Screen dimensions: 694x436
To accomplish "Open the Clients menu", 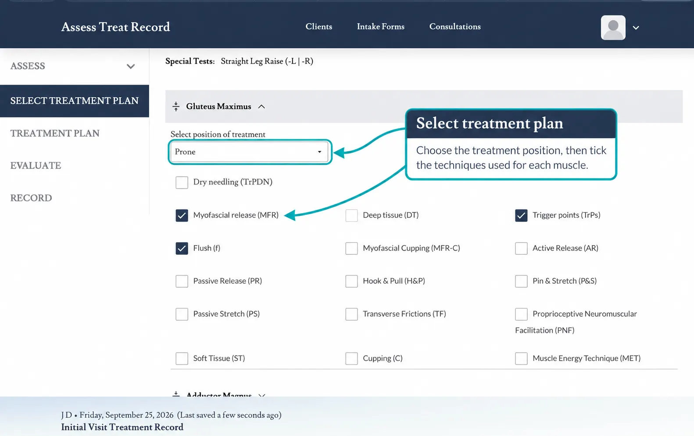I will 319,27.
